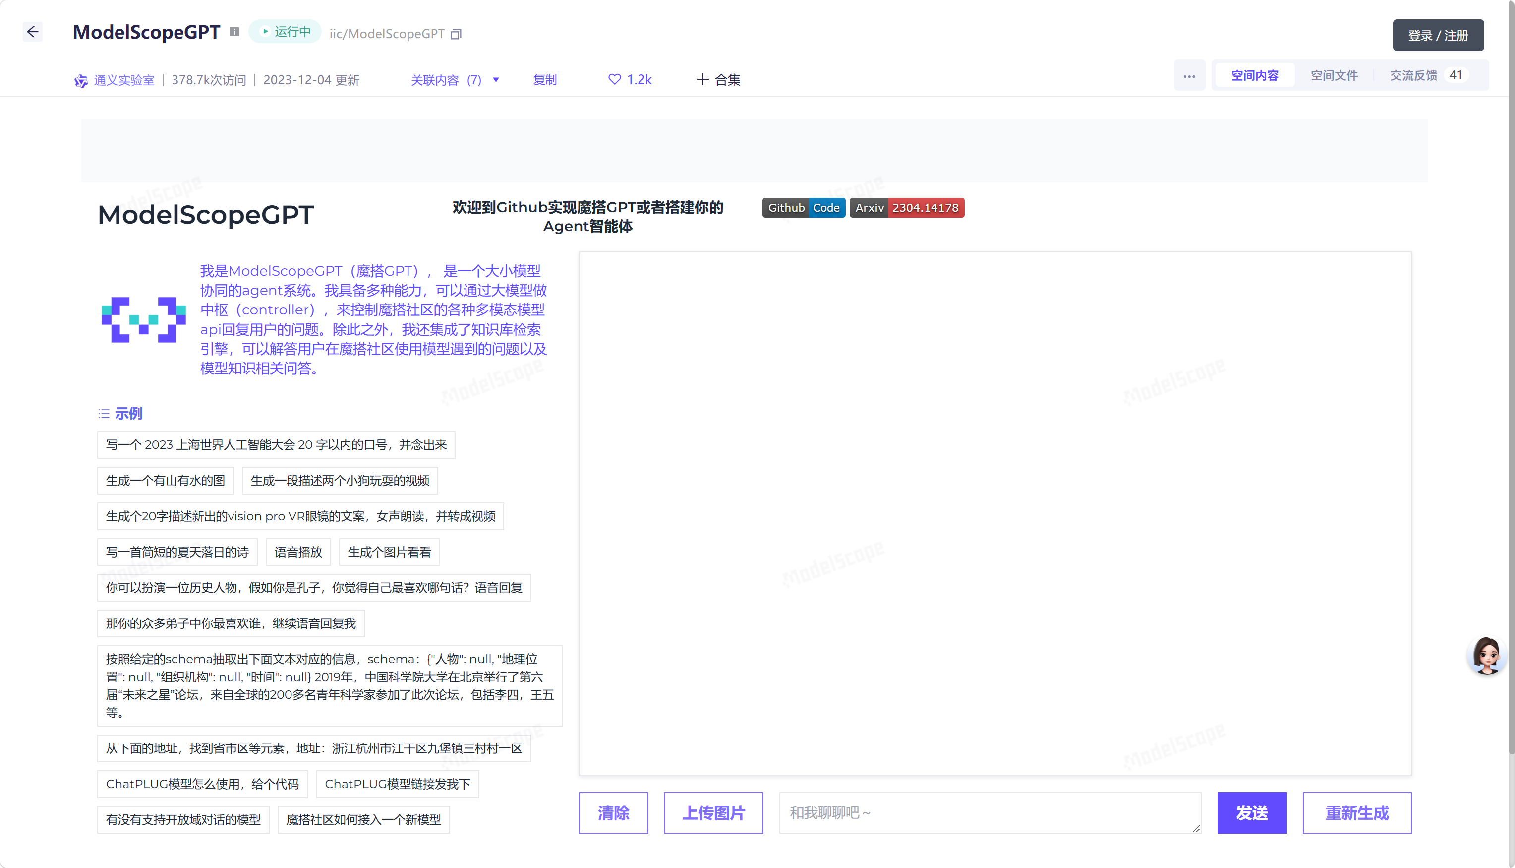
Task: Open the Github Code badge
Action: click(803, 208)
